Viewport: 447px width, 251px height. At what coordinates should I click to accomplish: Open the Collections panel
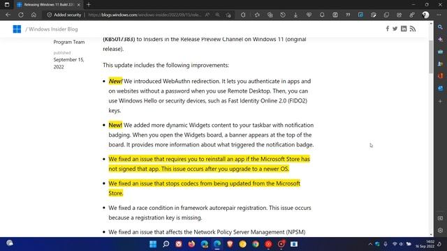270,15
